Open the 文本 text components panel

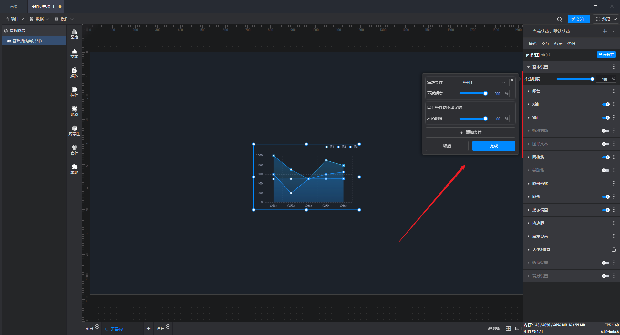tap(74, 53)
